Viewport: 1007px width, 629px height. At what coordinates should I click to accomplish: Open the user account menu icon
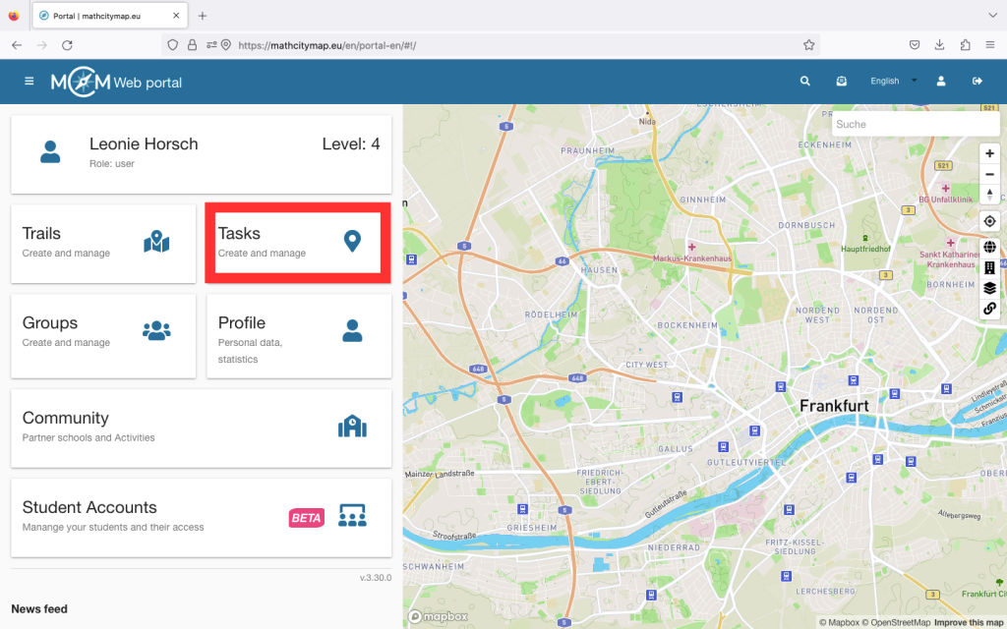(941, 82)
